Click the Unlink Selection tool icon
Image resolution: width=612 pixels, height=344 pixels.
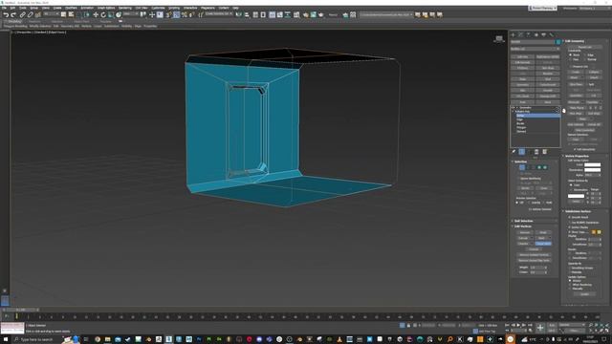30,15
